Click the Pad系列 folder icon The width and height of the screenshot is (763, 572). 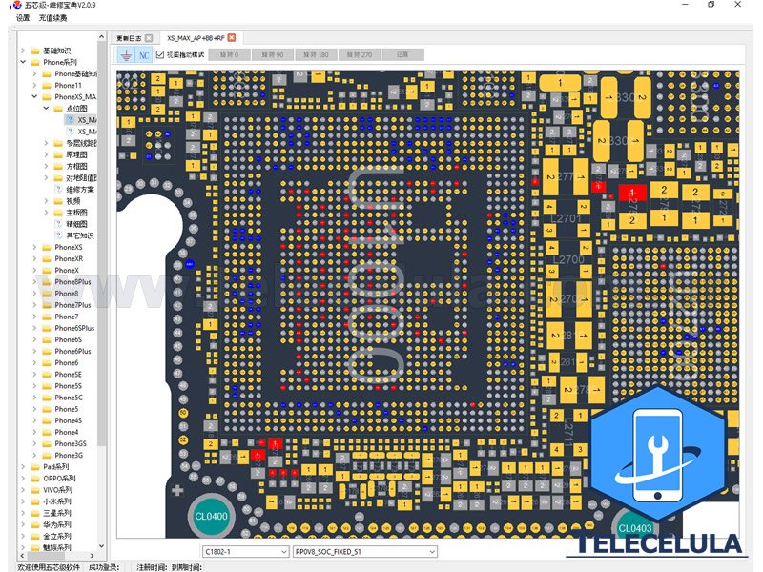35,467
